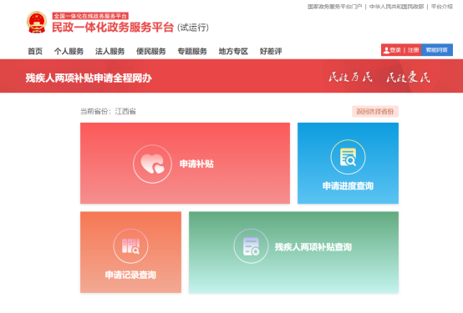Image resolution: width=463 pixels, height=313 pixels.
Task: Click the 全国一体化在线政务服务平台 badge
Action: 90,16
